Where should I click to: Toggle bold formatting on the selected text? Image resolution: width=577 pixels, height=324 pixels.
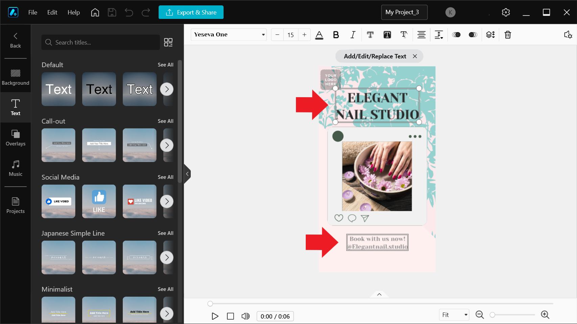coord(336,35)
